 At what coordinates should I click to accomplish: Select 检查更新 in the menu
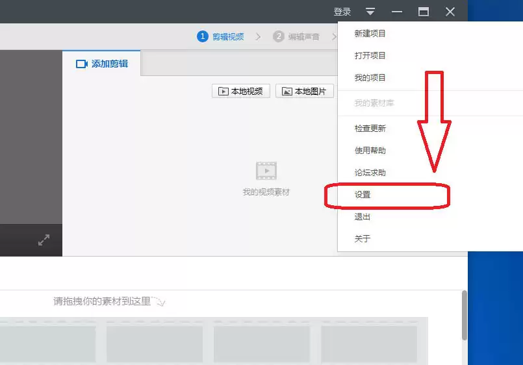(370, 129)
